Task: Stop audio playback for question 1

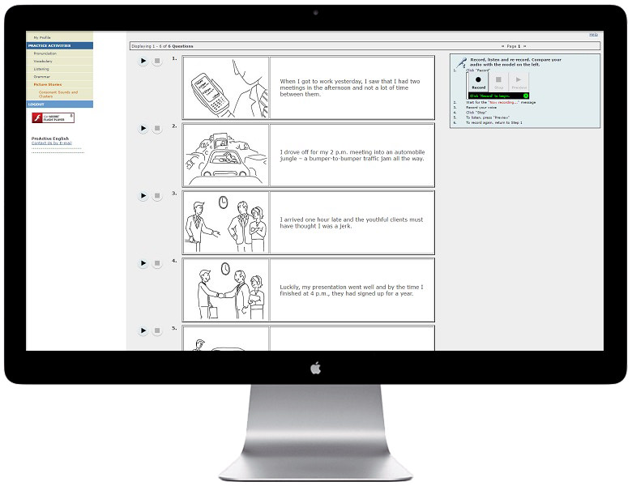Action: click(157, 61)
